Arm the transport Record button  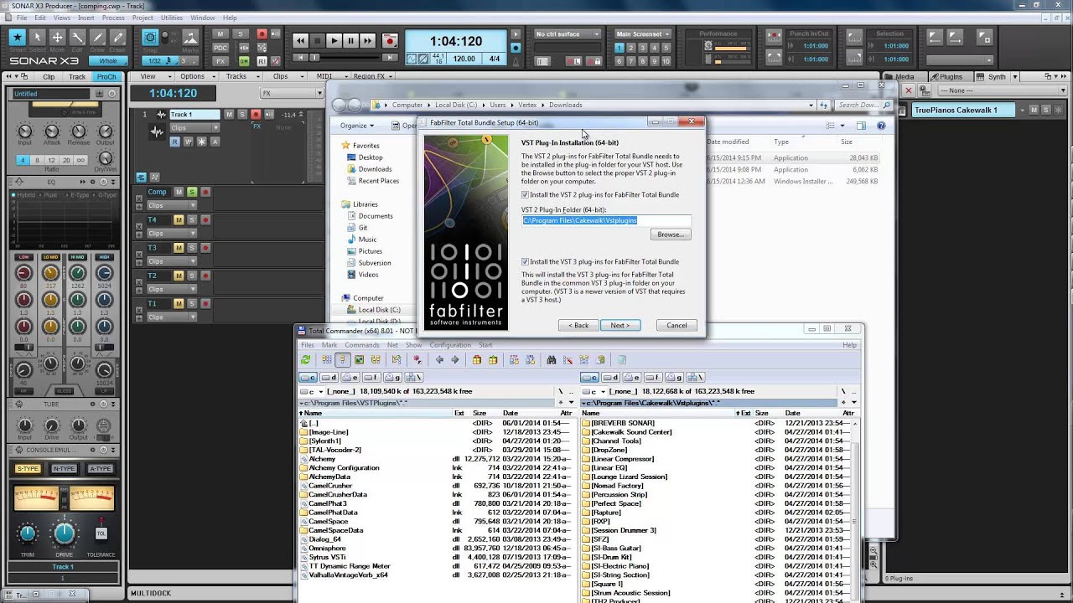[390, 40]
